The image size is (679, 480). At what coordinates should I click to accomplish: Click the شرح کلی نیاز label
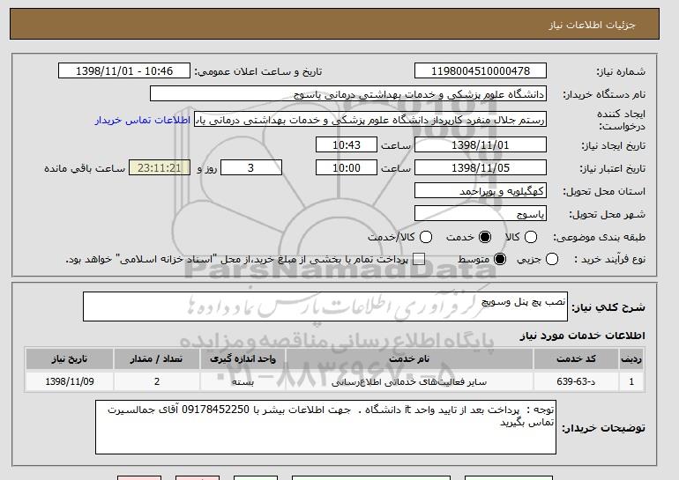click(x=608, y=307)
